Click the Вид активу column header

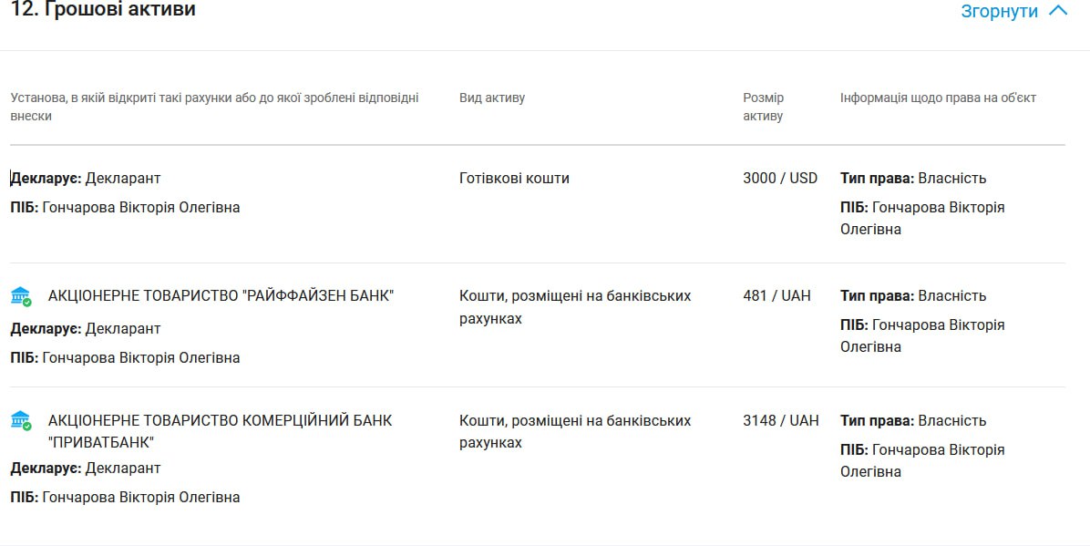492,98
